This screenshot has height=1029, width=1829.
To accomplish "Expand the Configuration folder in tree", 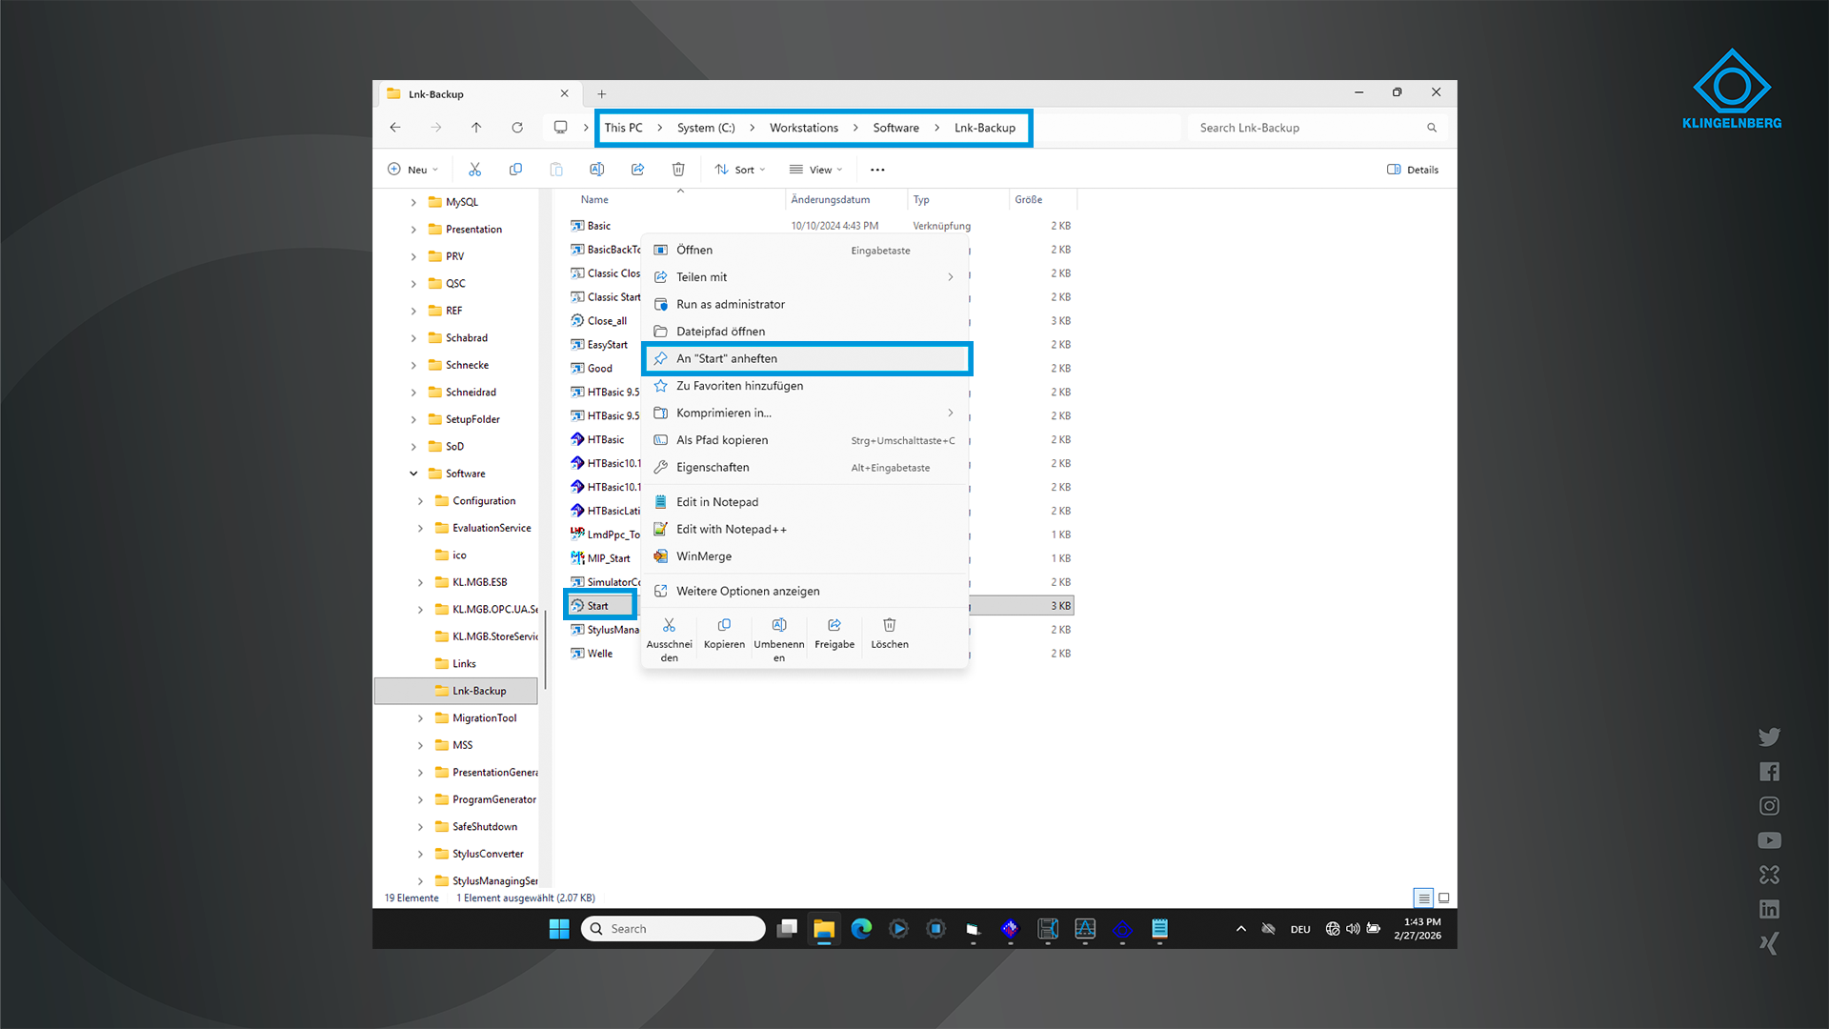I will pyautogui.click(x=420, y=501).
